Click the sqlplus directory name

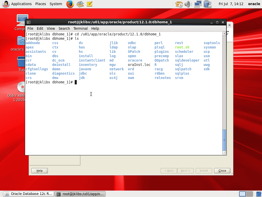182,74
